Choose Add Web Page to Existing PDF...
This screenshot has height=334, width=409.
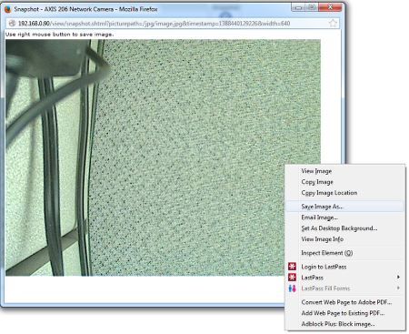[x=343, y=313]
